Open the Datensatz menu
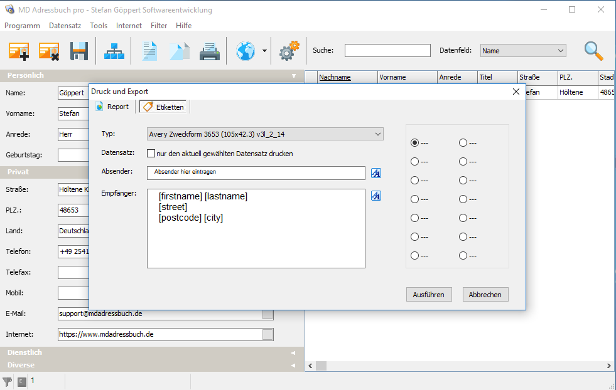The width and height of the screenshot is (616, 390). [65, 26]
